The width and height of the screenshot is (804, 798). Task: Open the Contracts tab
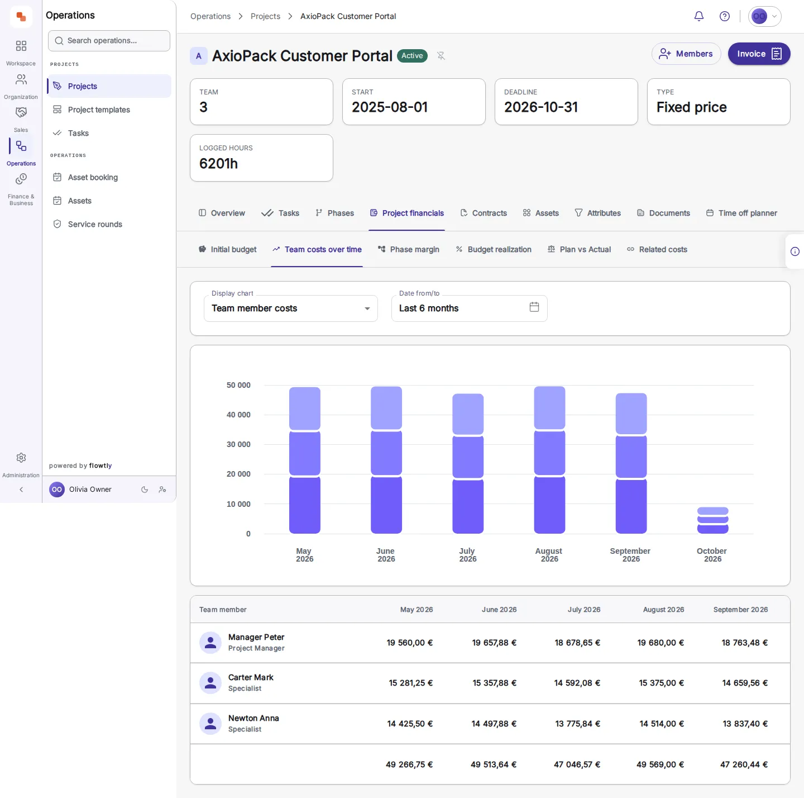click(x=484, y=213)
